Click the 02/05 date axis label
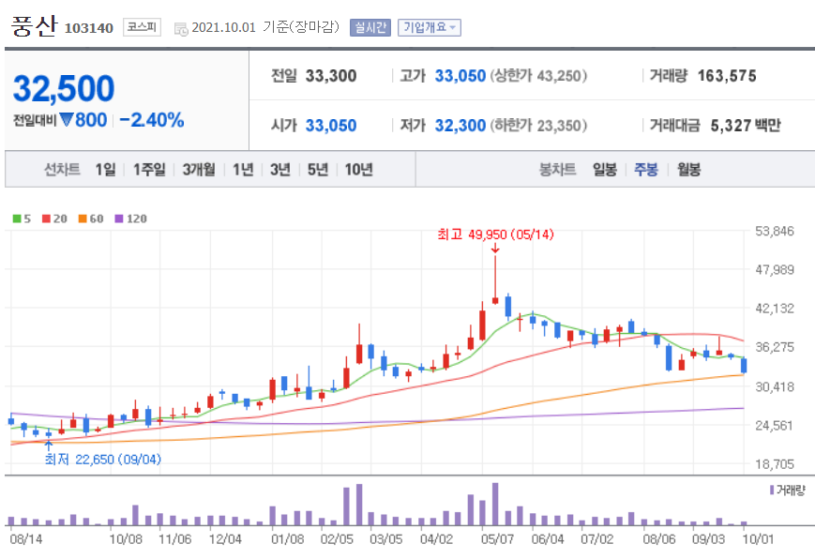The height and width of the screenshot is (559, 815). [x=337, y=538]
